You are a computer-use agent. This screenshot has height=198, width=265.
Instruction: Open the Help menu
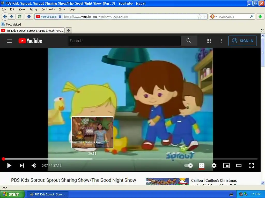[72, 9]
